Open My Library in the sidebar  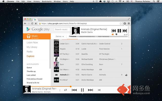32,47
